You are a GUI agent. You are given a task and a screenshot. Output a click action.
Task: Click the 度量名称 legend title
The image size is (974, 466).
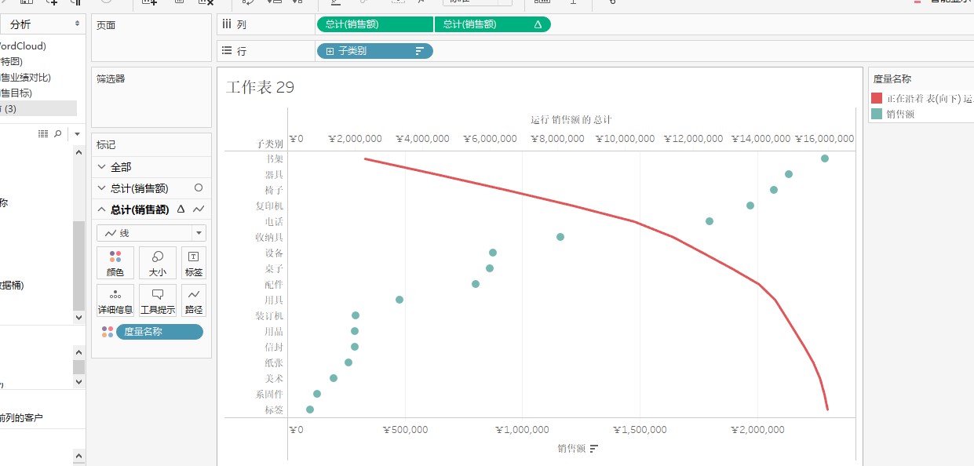pos(892,78)
